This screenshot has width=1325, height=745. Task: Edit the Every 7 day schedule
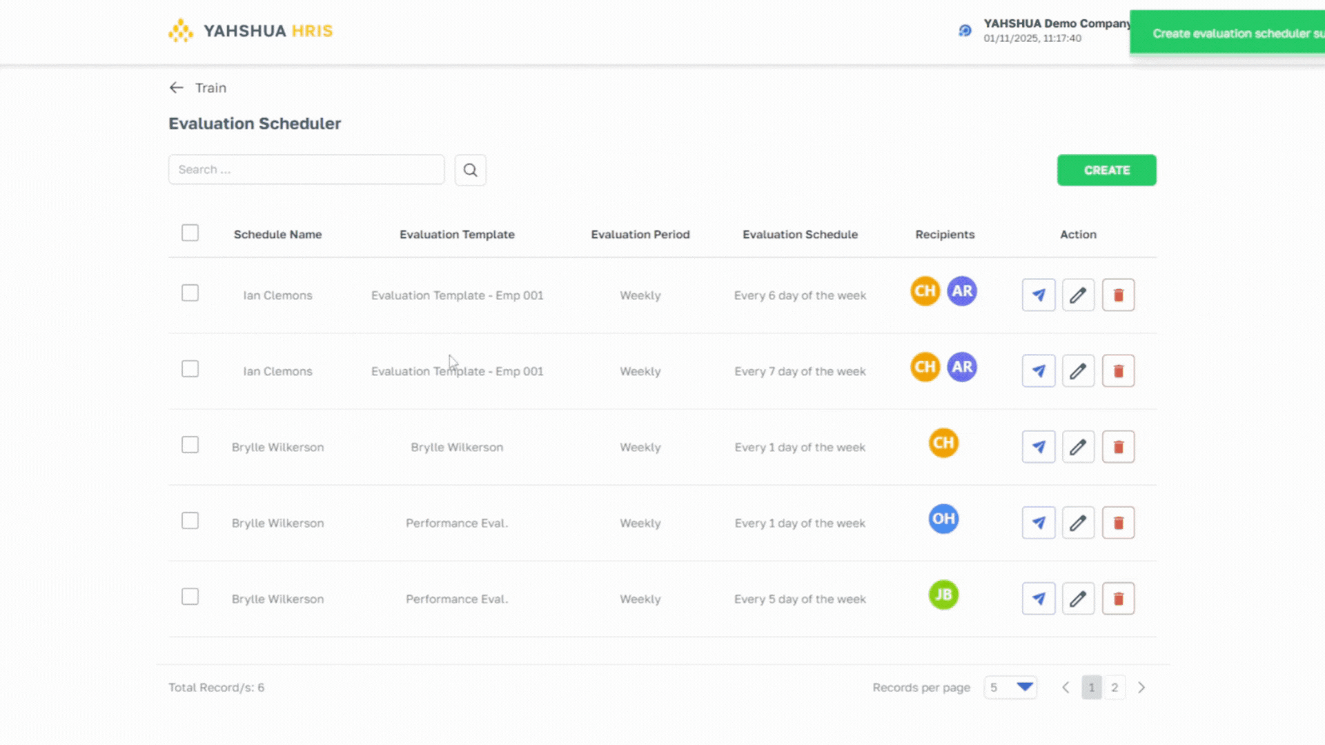(x=1078, y=371)
